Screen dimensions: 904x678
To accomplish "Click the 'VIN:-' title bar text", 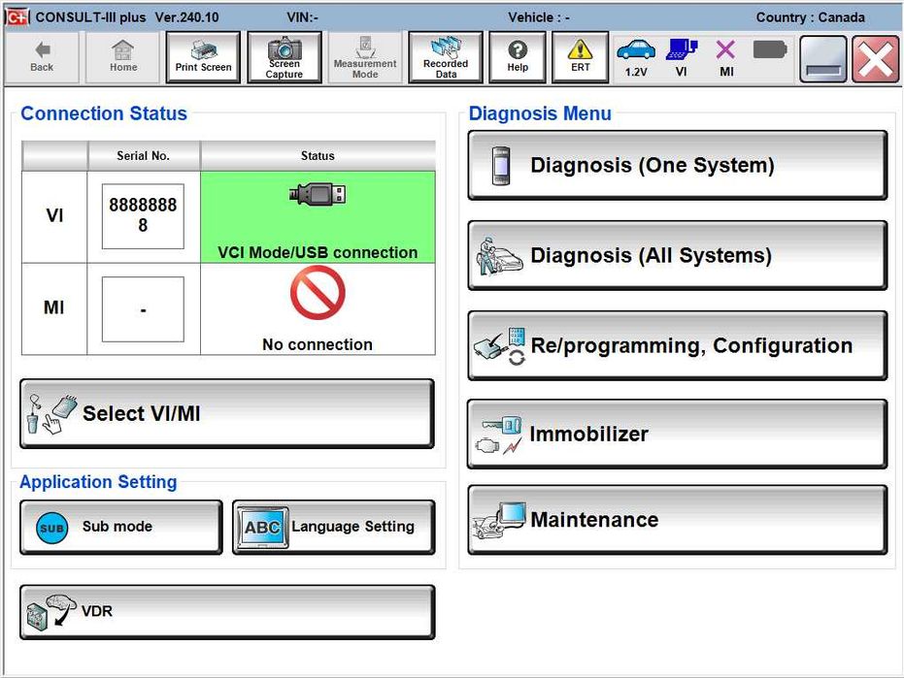I will [302, 17].
